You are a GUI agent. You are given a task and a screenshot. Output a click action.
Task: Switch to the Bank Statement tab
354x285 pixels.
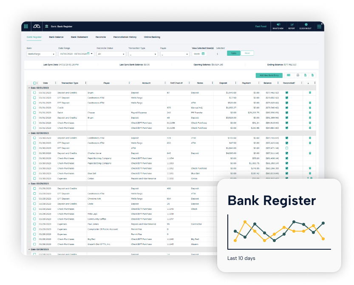(79, 37)
